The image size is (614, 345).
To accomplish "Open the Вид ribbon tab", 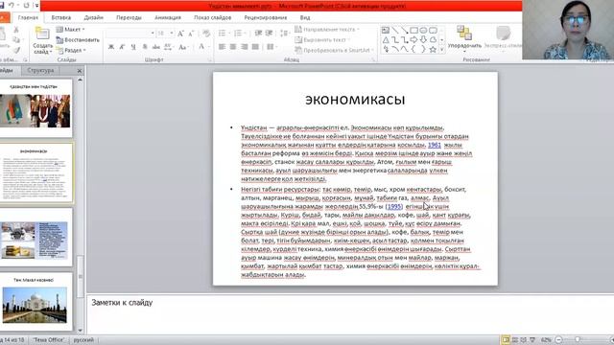I will click(x=305, y=17).
